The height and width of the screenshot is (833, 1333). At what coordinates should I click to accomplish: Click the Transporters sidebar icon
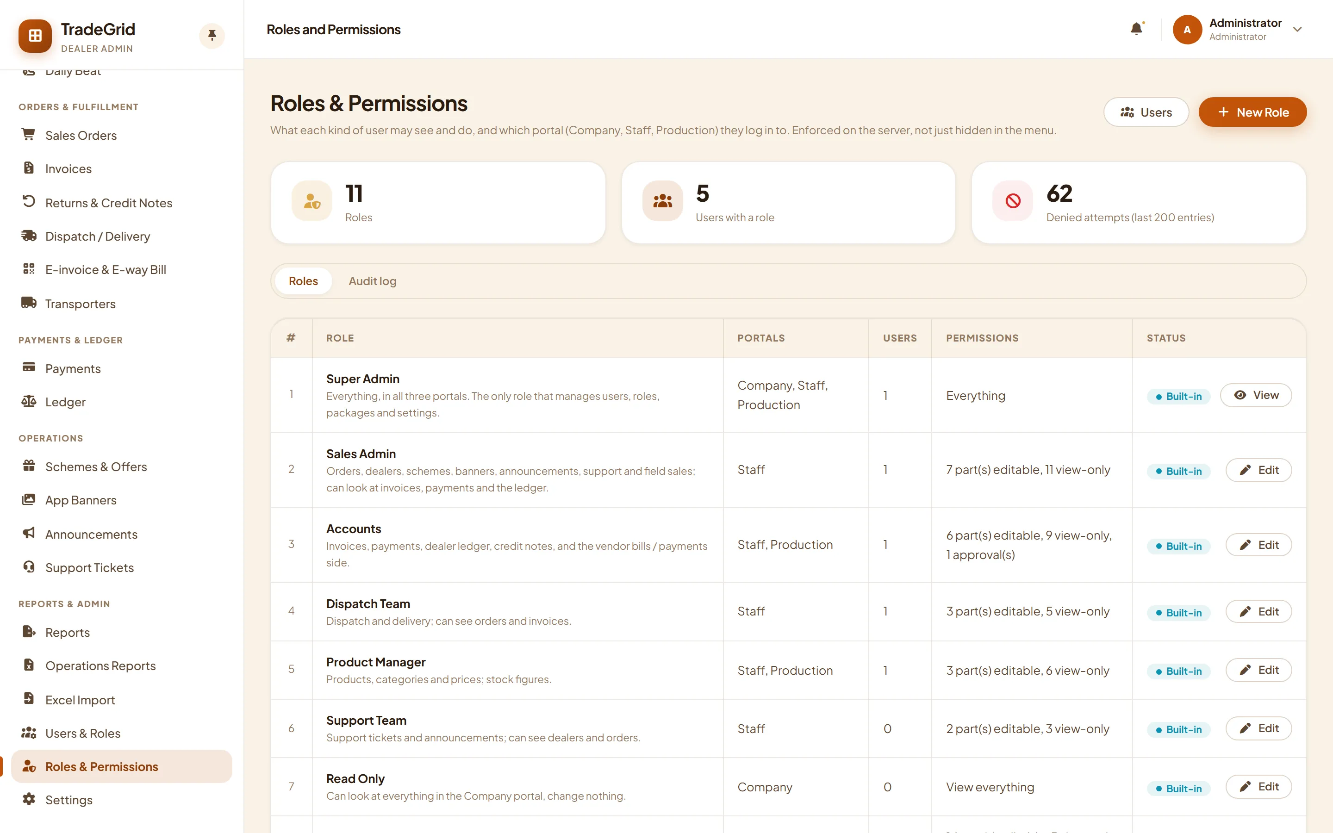pos(29,303)
